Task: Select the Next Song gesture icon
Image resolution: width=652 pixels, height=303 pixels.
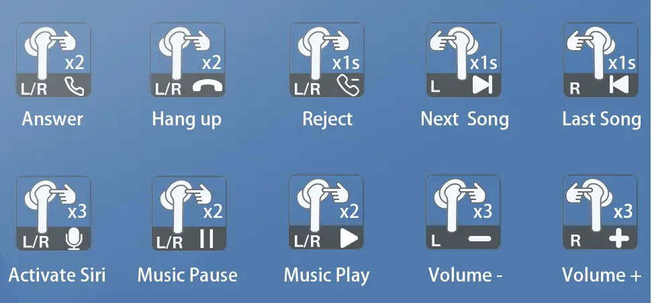Action: (463, 60)
